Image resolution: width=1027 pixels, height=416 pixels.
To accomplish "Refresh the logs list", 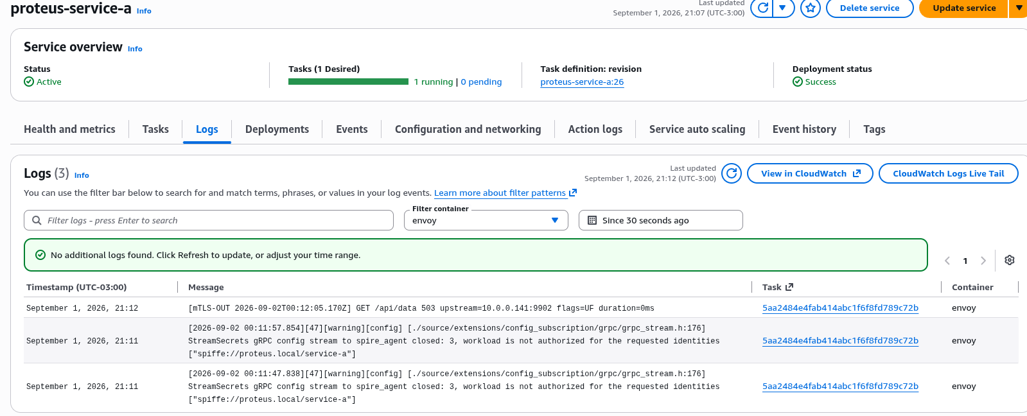I will (x=732, y=173).
